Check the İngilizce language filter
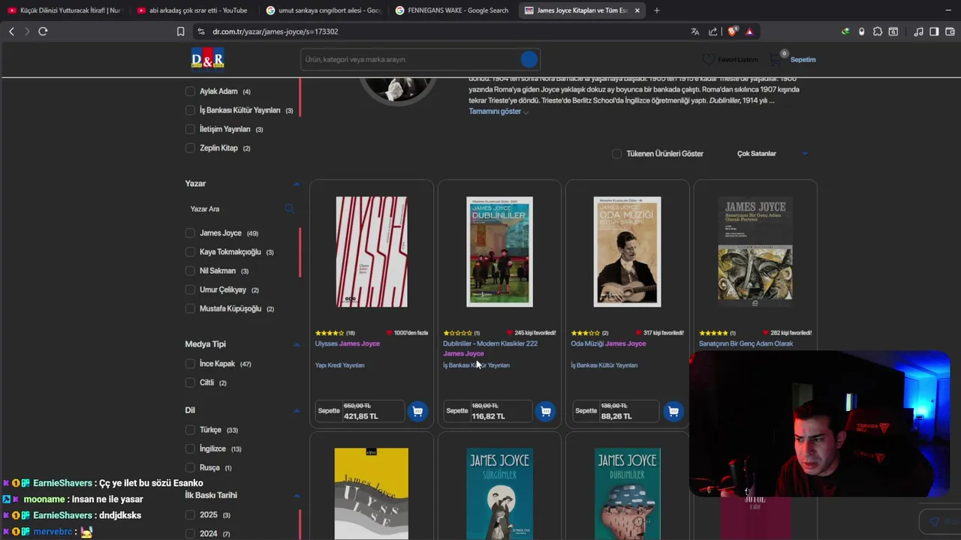This screenshot has height=540, width=961. (x=190, y=448)
